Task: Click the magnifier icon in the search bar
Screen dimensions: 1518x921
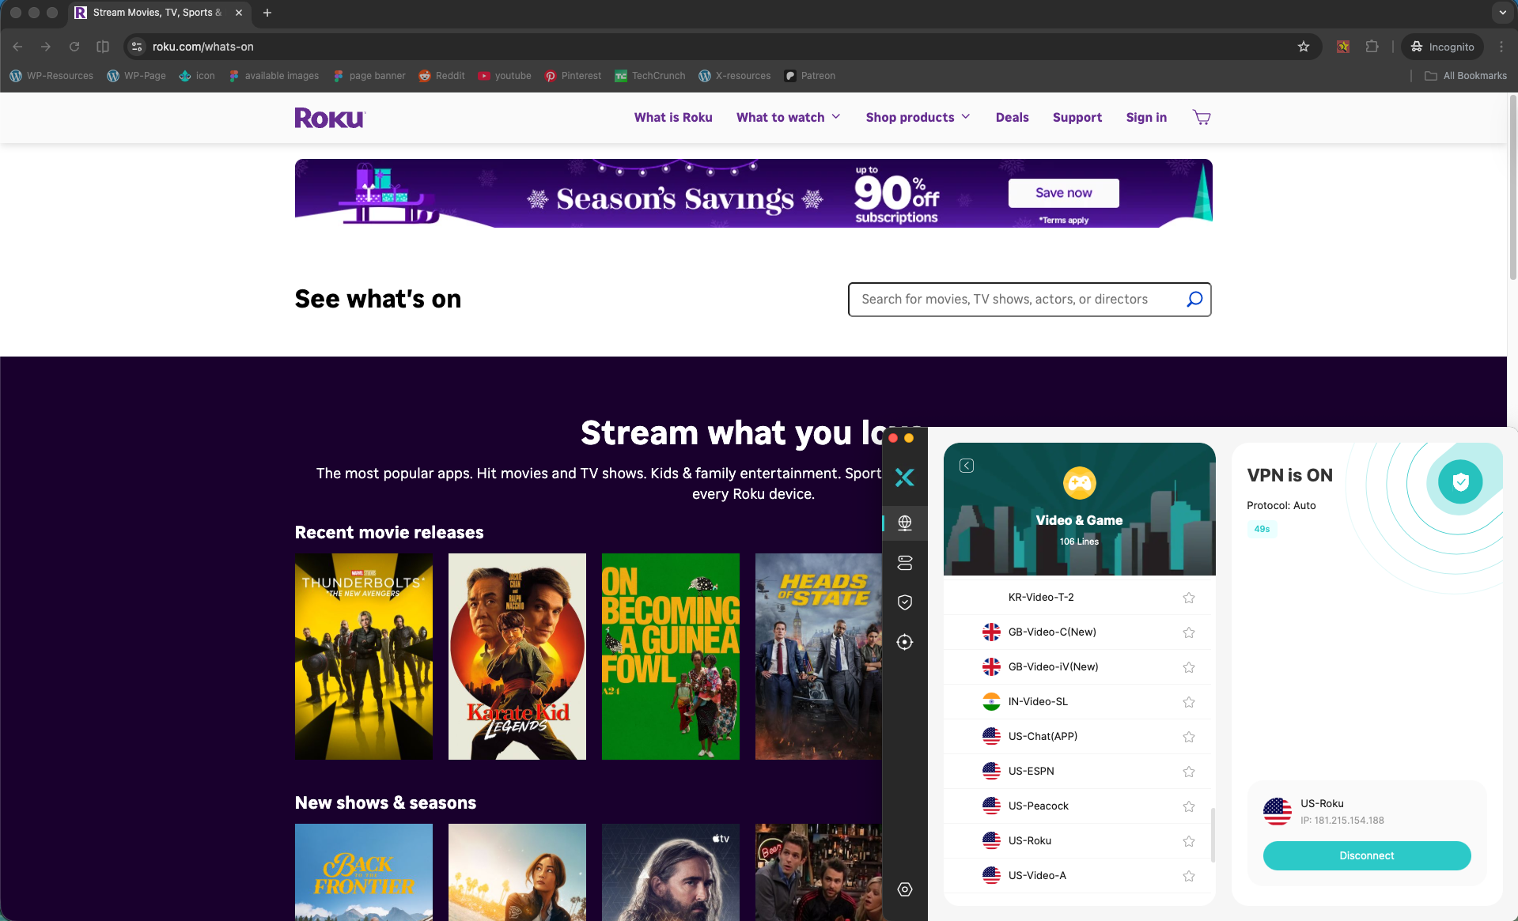Action: tap(1194, 300)
